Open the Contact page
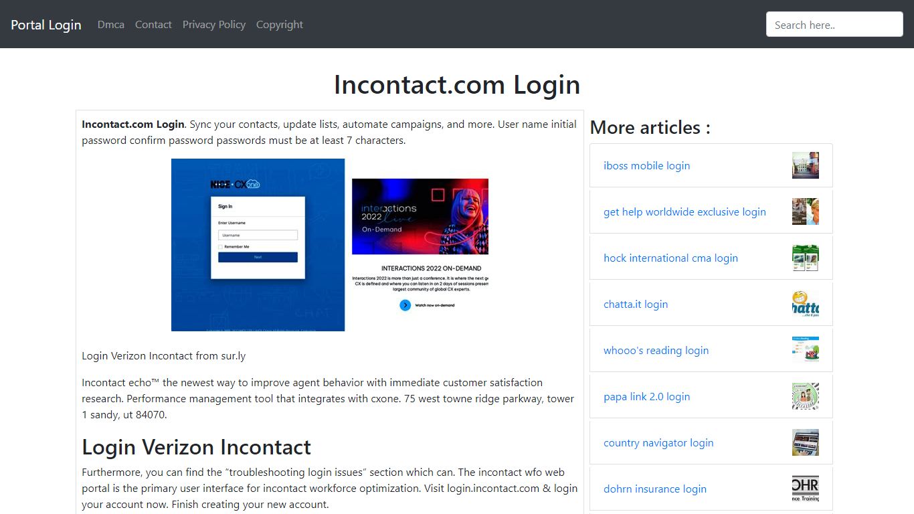The width and height of the screenshot is (914, 514). tap(153, 25)
